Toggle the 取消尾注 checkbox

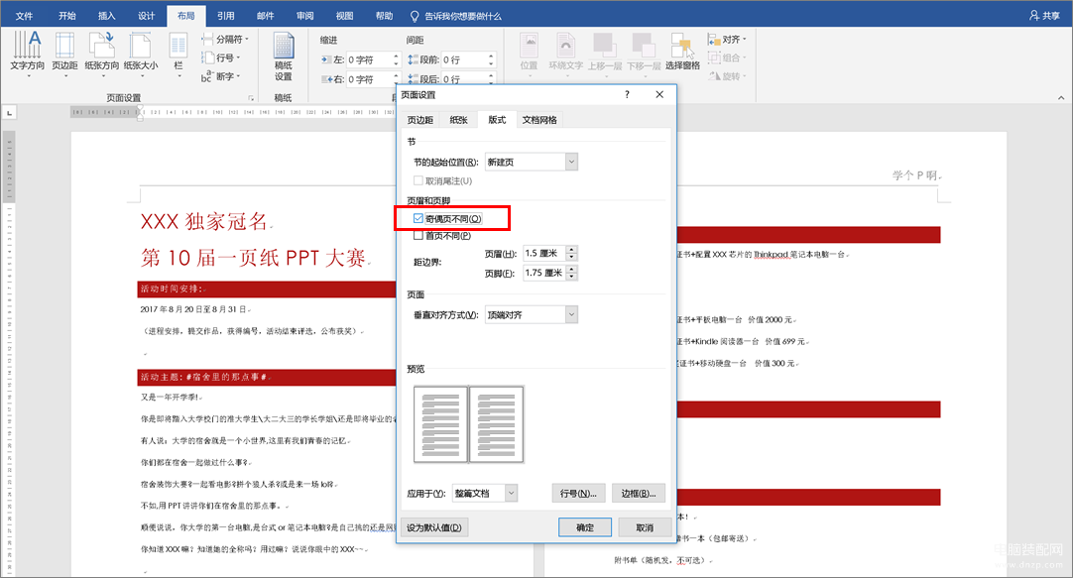pyautogui.click(x=418, y=180)
